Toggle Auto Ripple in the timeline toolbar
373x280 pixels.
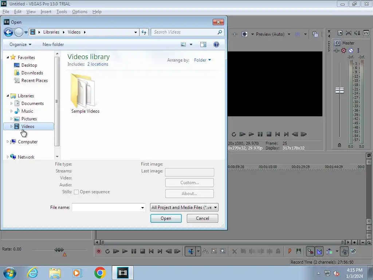click(329, 251)
